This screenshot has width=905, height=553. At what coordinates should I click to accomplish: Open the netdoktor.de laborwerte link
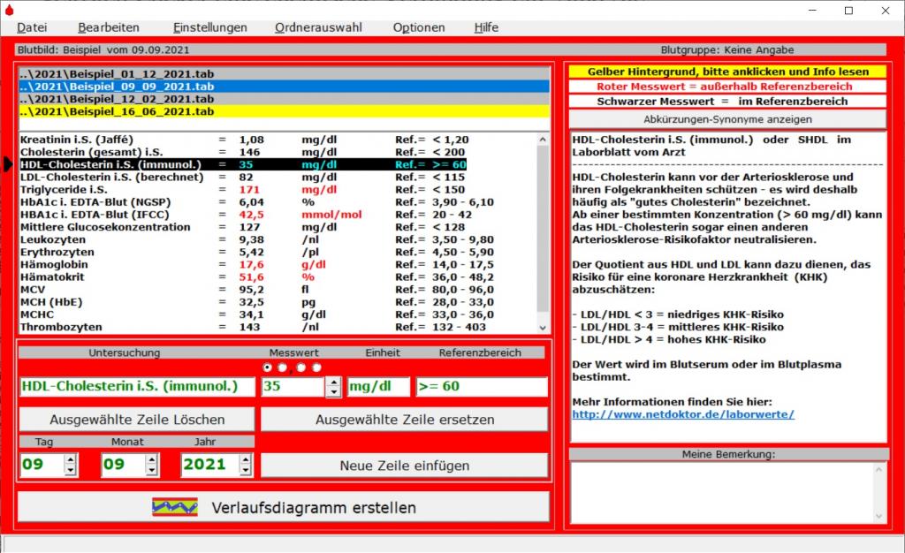point(683,413)
